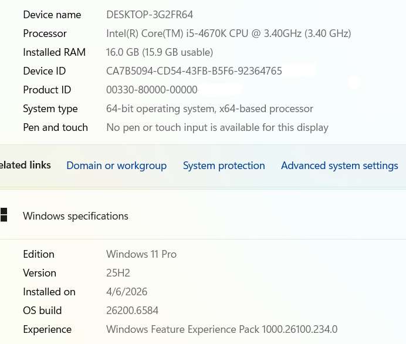Click the Processor label
Image resolution: width=406 pixels, height=344 pixels.
pos(45,33)
